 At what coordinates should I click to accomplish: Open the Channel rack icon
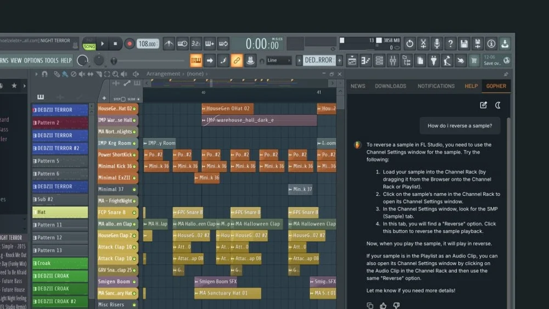(379, 60)
